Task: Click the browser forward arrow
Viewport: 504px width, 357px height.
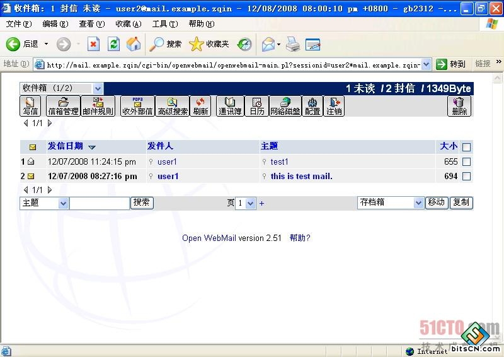Action: point(64,44)
